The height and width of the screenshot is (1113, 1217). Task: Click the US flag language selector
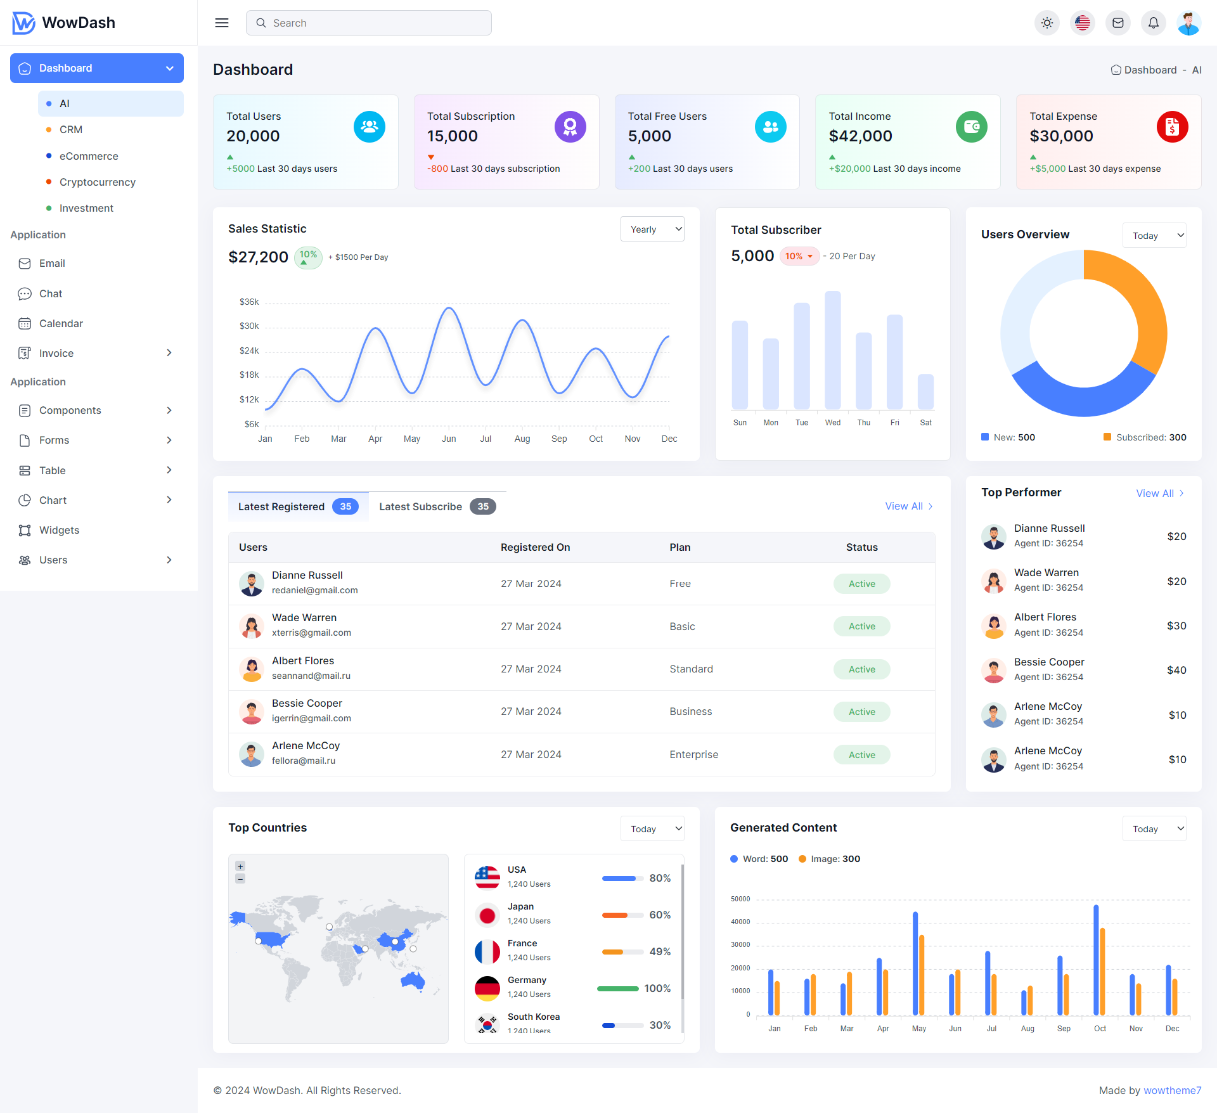(1083, 22)
